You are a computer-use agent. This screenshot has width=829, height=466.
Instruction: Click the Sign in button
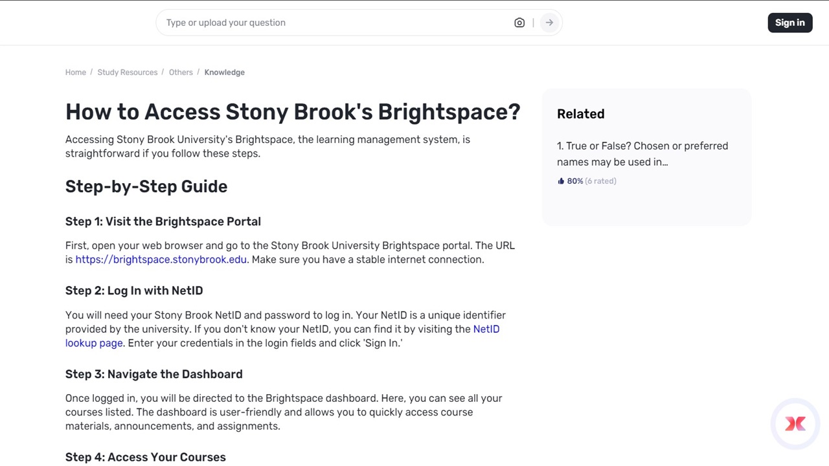click(x=789, y=23)
